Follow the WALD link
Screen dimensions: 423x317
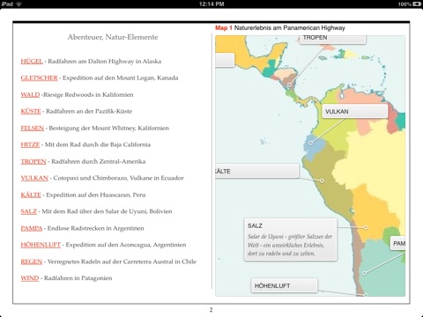point(30,94)
